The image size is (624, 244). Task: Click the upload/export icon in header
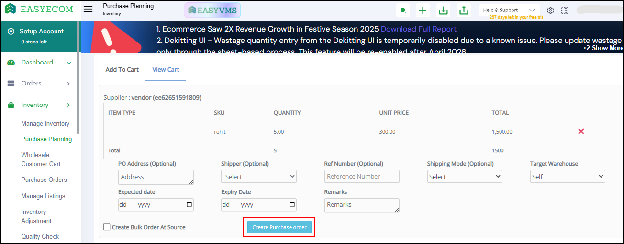(x=464, y=11)
